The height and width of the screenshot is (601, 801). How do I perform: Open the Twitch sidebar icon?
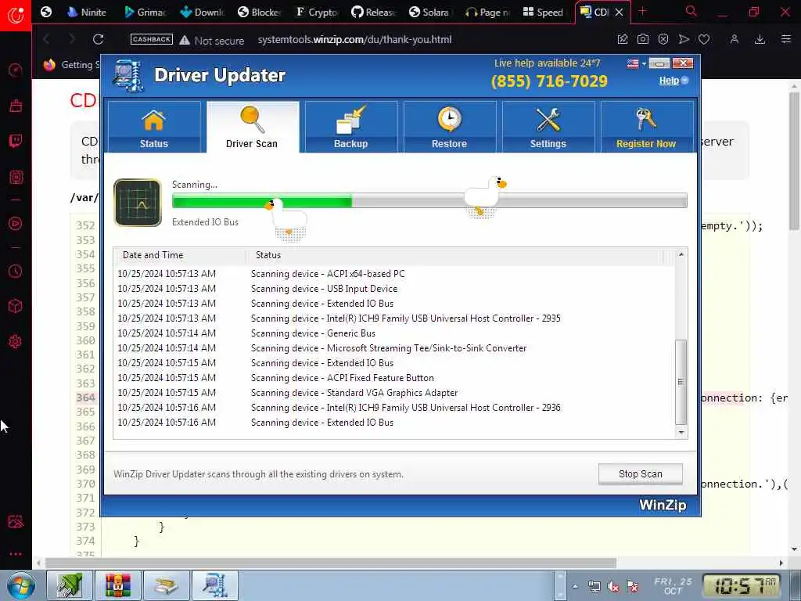click(x=16, y=141)
